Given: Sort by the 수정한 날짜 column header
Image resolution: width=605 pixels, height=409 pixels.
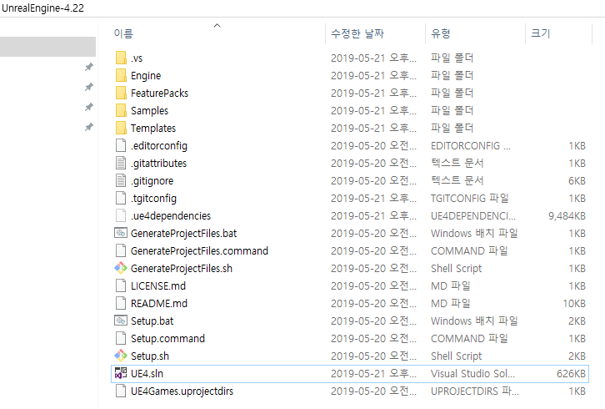Looking at the screenshot, I should pos(357,33).
